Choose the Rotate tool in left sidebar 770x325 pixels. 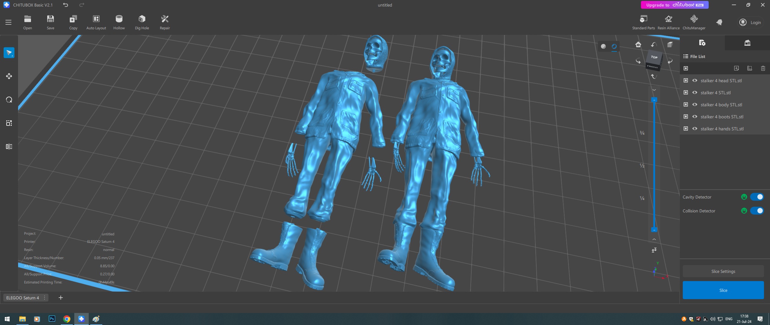(9, 100)
